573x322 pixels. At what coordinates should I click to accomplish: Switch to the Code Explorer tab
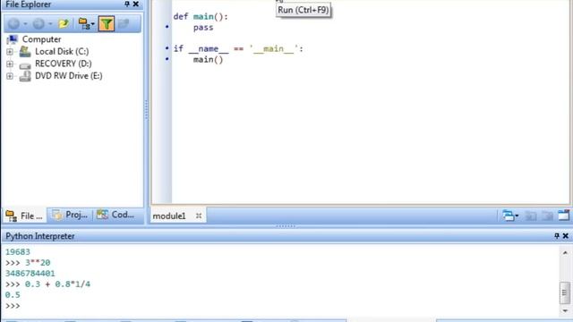point(115,215)
